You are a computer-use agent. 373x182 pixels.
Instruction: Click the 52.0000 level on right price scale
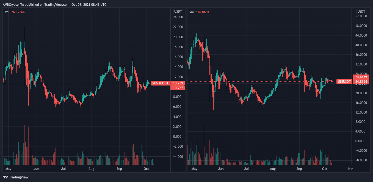click(x=361, y=16)
